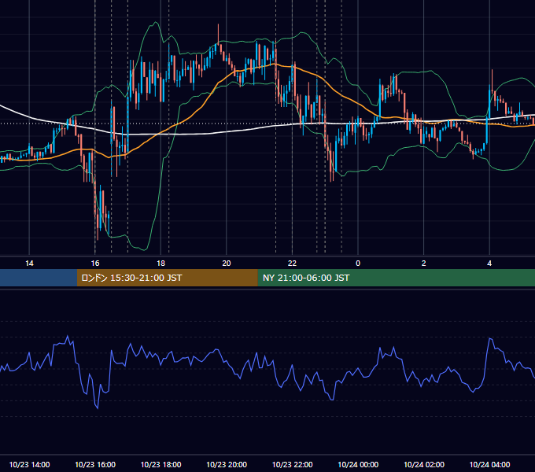Click the 18 hour label on the price chart axis

point(160,264)
